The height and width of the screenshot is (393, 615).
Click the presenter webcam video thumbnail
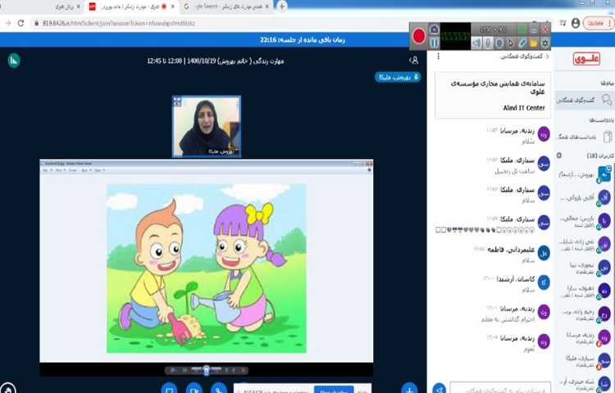click(207, 126)
